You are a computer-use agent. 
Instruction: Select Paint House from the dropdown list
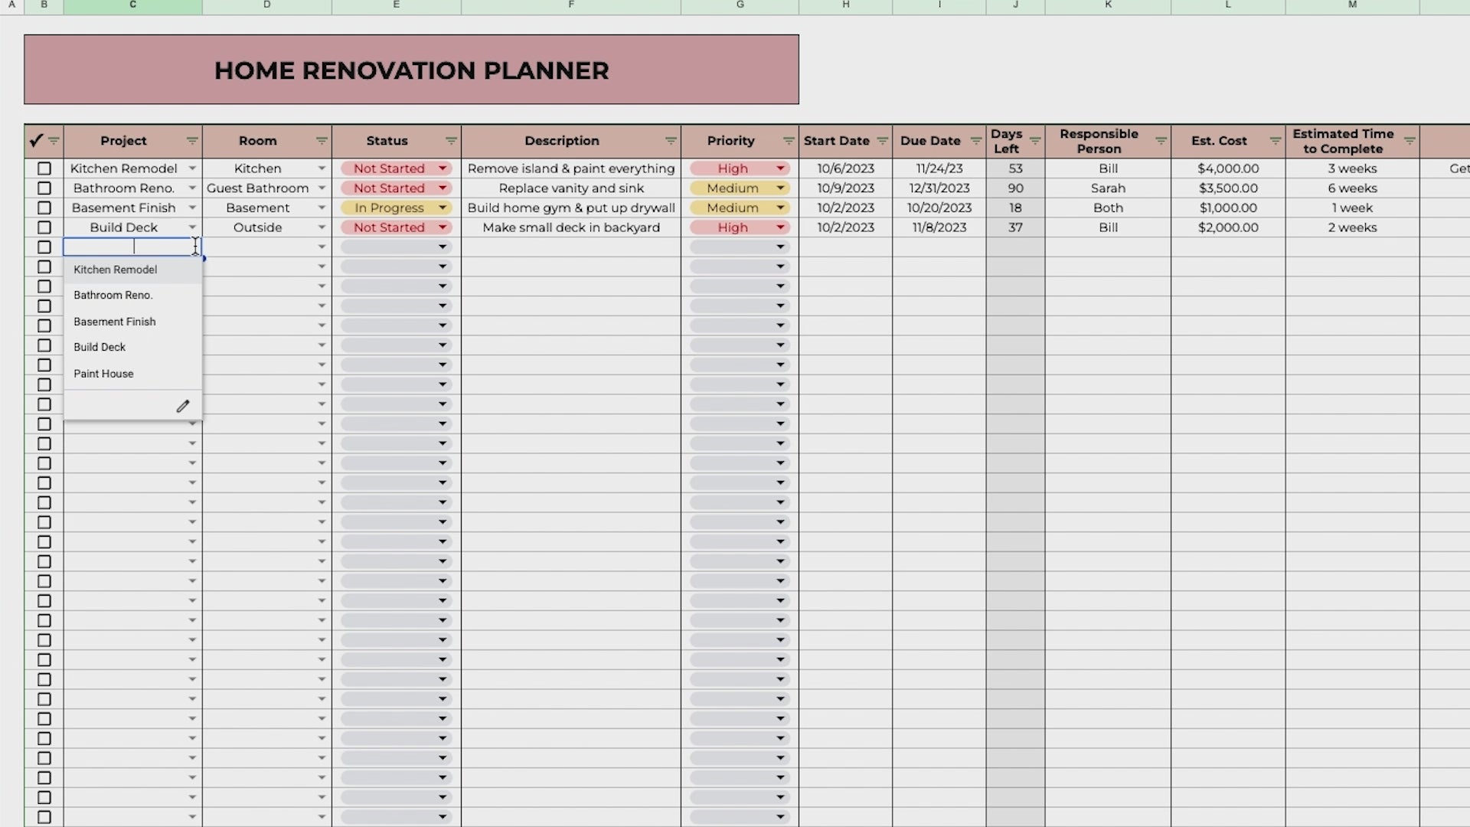coord(103,374)
